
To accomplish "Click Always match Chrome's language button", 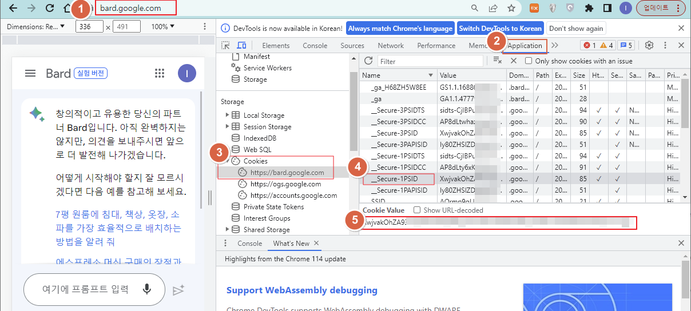I will coord(400,28).
